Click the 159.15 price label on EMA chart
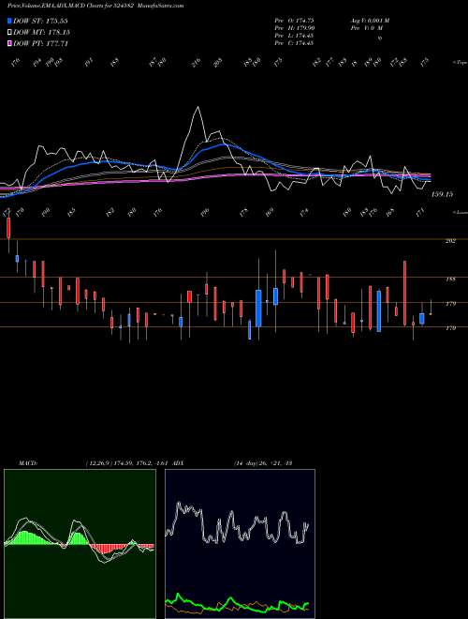The width and height of the screenshot is (468, 619). click(x=443, y=194)
